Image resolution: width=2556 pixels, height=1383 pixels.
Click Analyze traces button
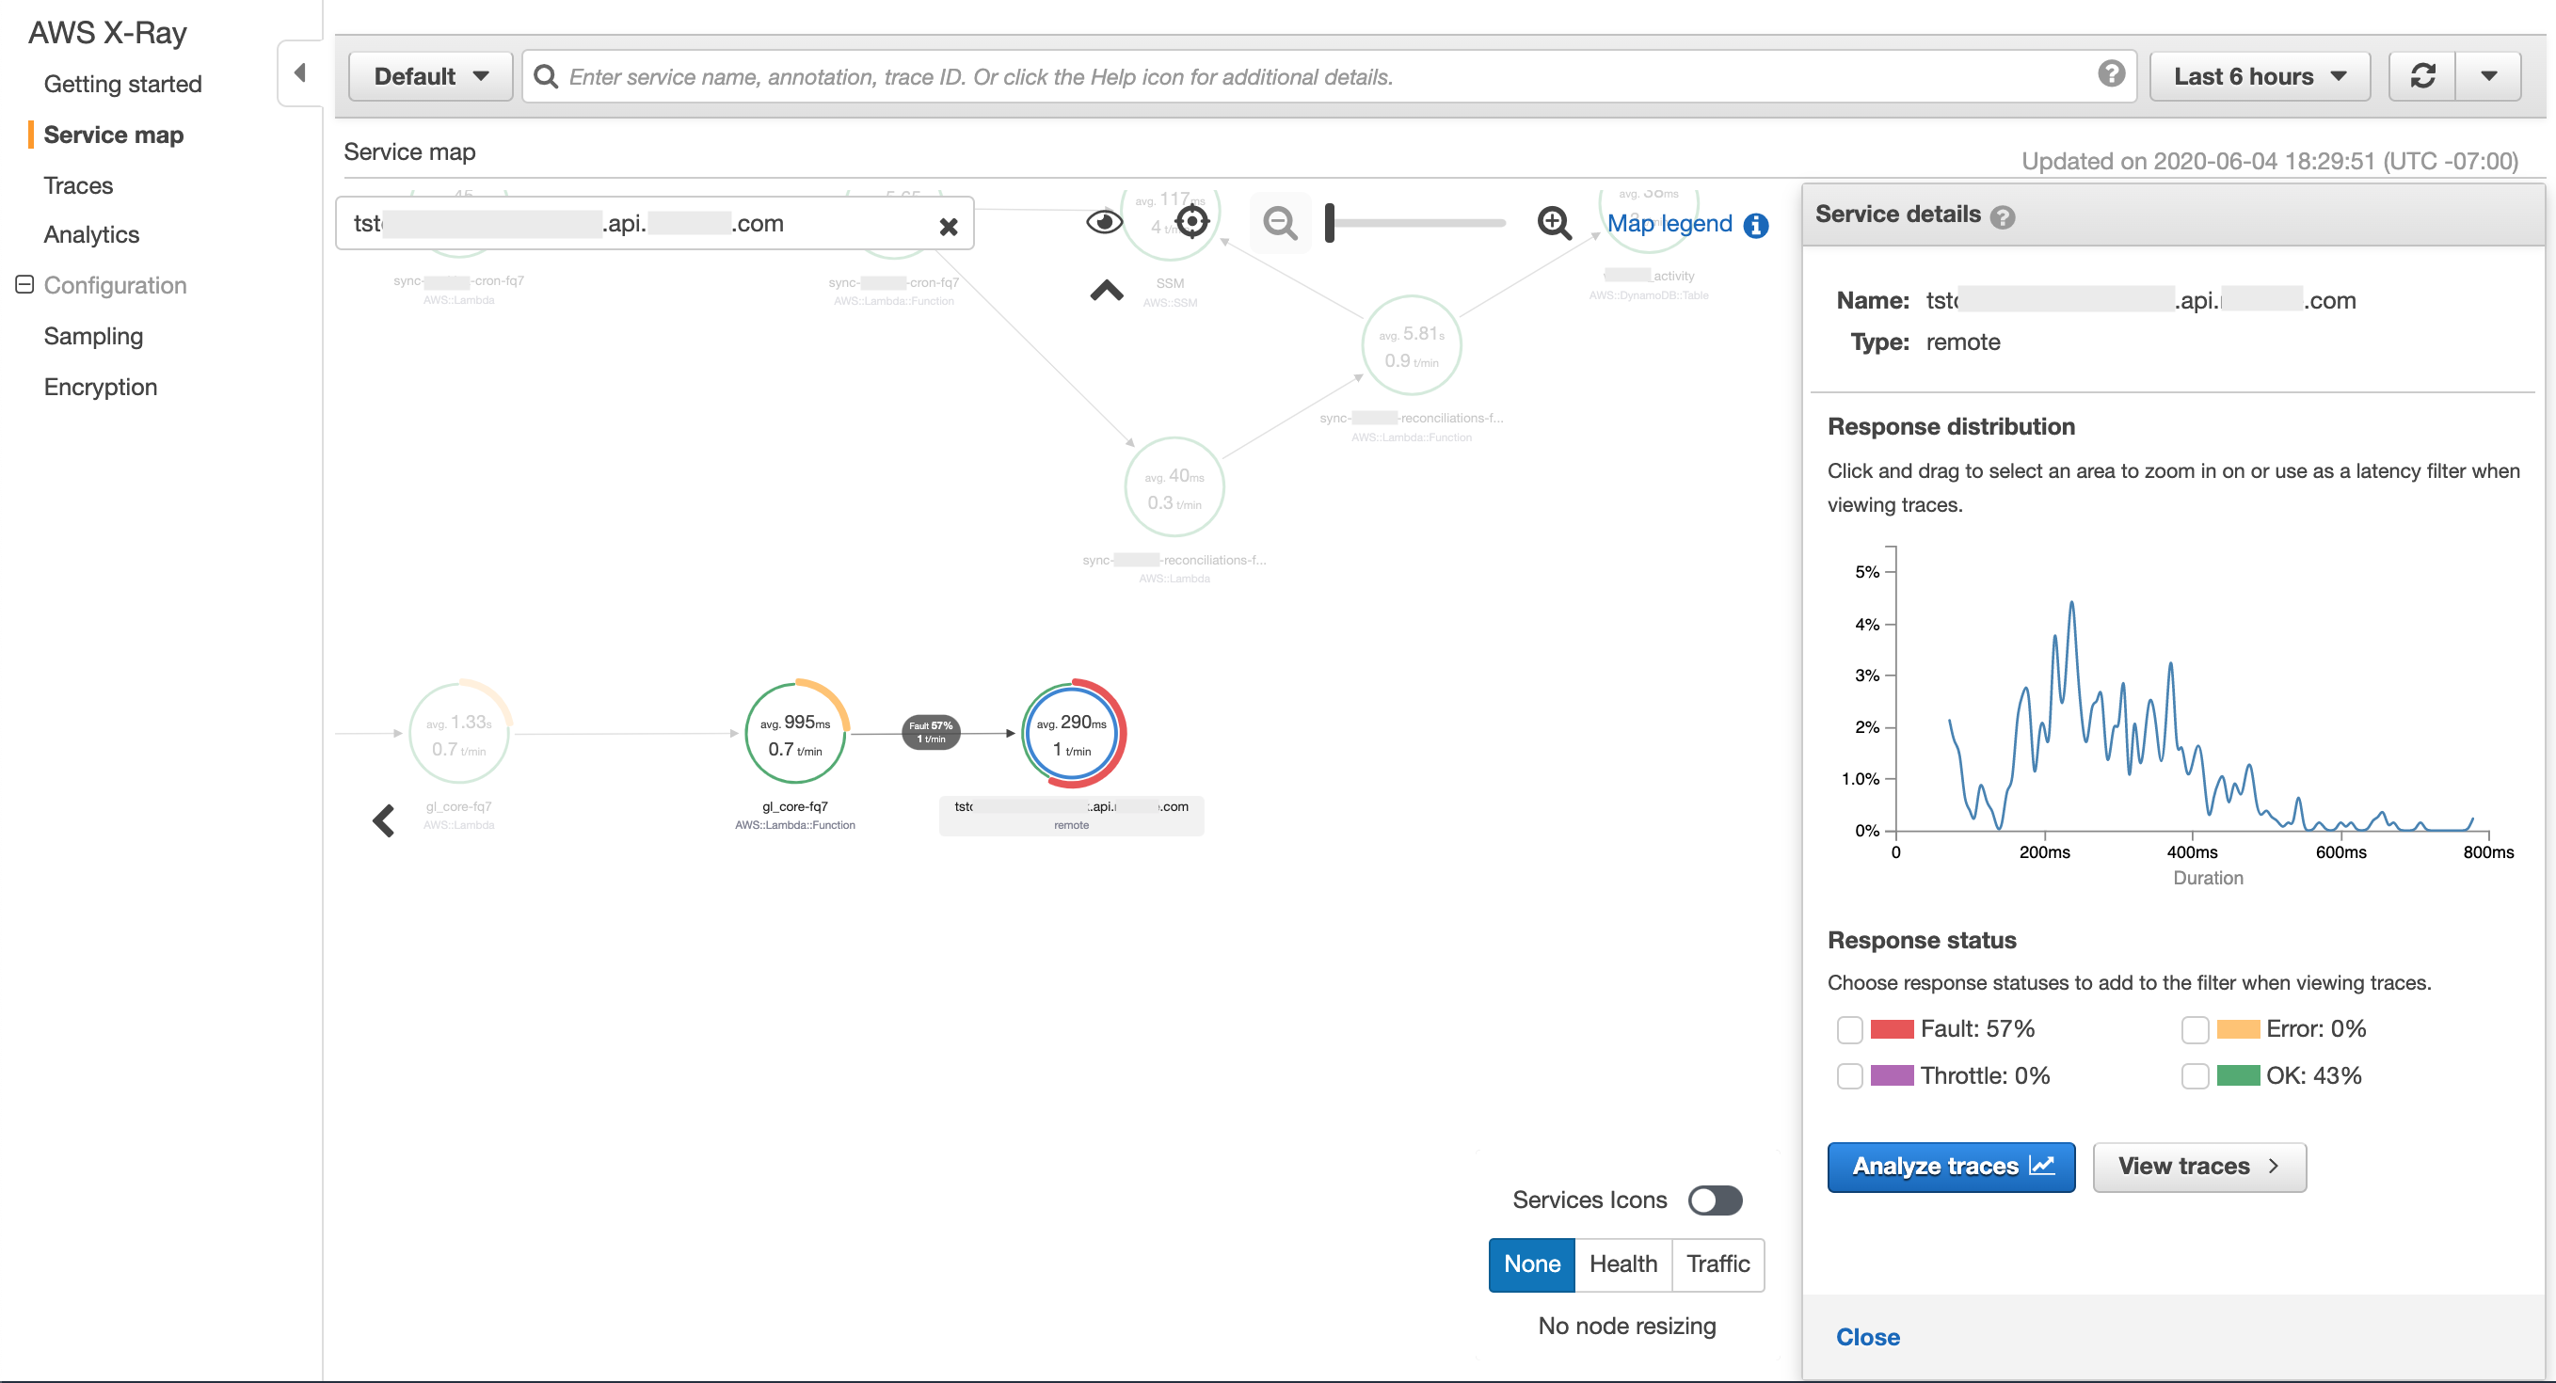[x=1951, y=1167]
